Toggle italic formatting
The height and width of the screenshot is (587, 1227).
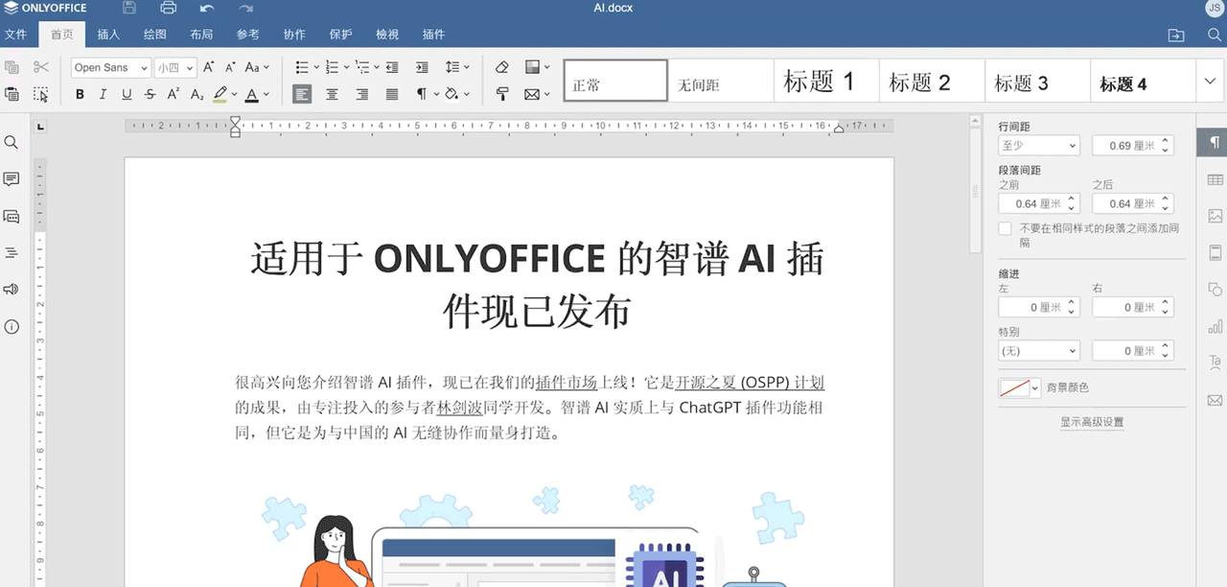tap(102, 94)
